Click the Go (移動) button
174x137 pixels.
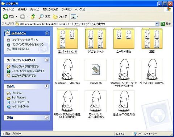[166, 24]
